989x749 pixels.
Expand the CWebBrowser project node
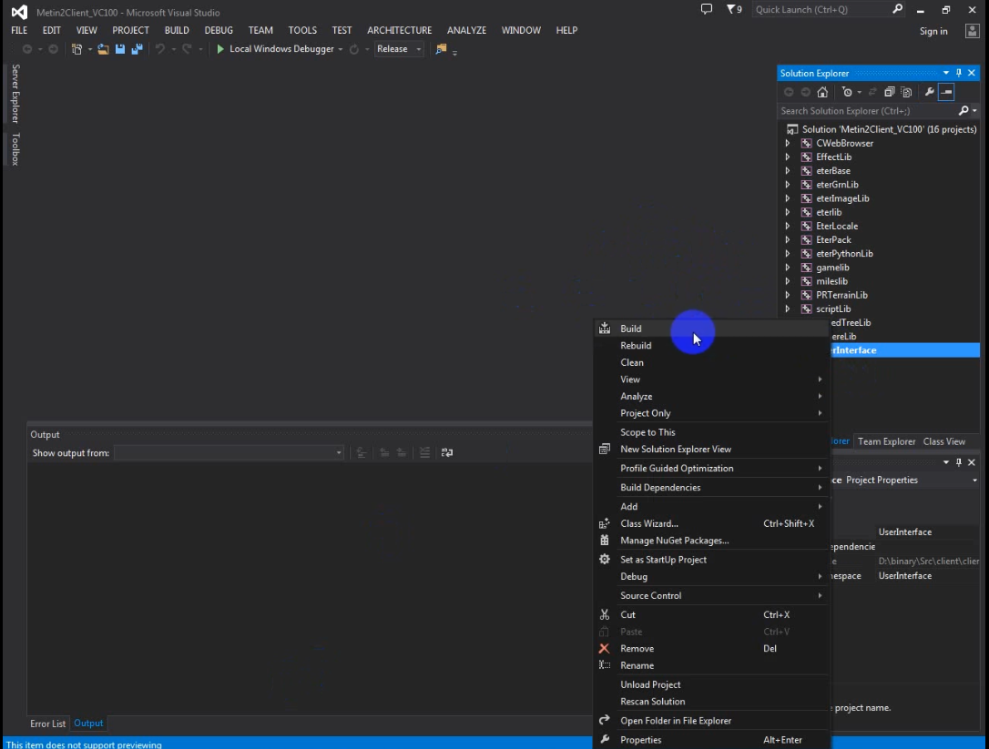click(787, 143)
